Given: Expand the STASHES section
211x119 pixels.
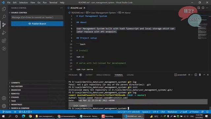Looking at the screenshot, I should (15, 97).
